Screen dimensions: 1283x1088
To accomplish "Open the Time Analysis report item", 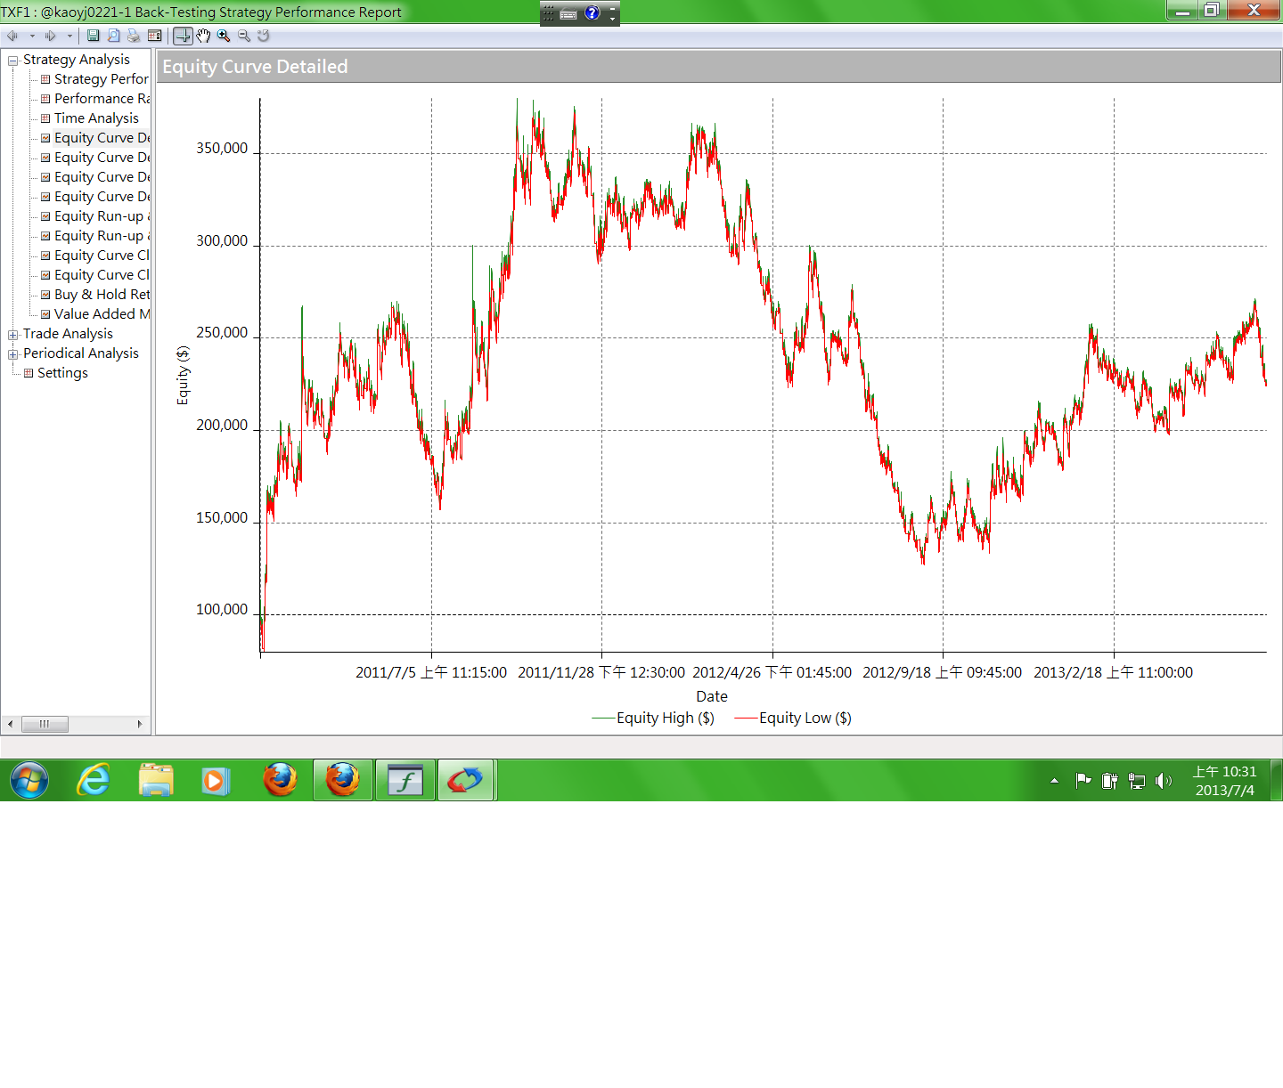I will [x=96, y=118].
